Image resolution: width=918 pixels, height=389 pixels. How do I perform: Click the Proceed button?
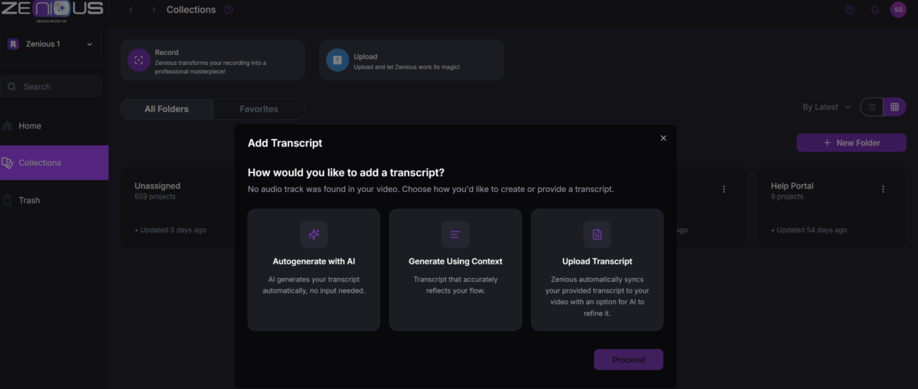tap(629, 360)
